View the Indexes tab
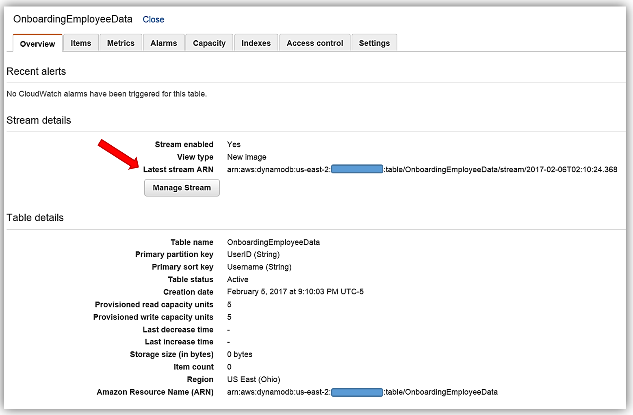The height and width of the screenshot is (415, 633). click(x=256, y=43)
